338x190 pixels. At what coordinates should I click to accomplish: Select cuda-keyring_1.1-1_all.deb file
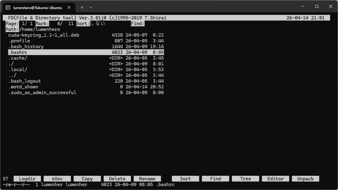click(x=44, y=35)
